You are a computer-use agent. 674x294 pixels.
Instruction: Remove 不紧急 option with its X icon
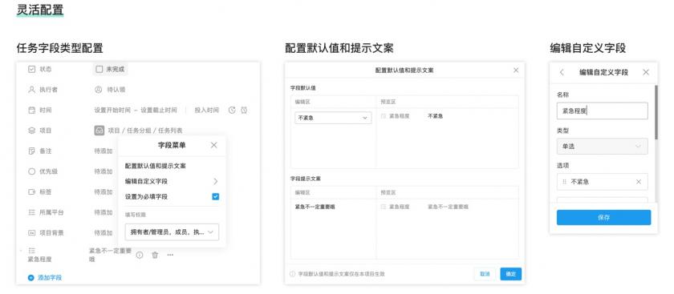point(639,182)
